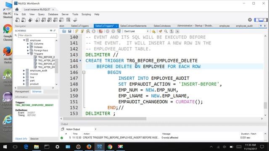Close the active SalesCoTriggers* tab
Image resolution: width=269 pixels, height=151 pixels.
116,26
